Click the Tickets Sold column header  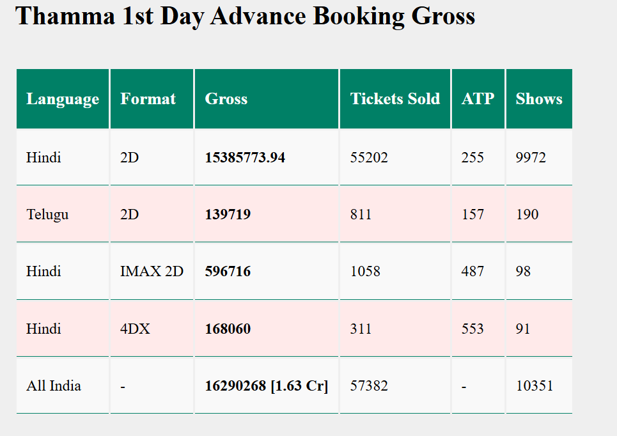[394, 99]
